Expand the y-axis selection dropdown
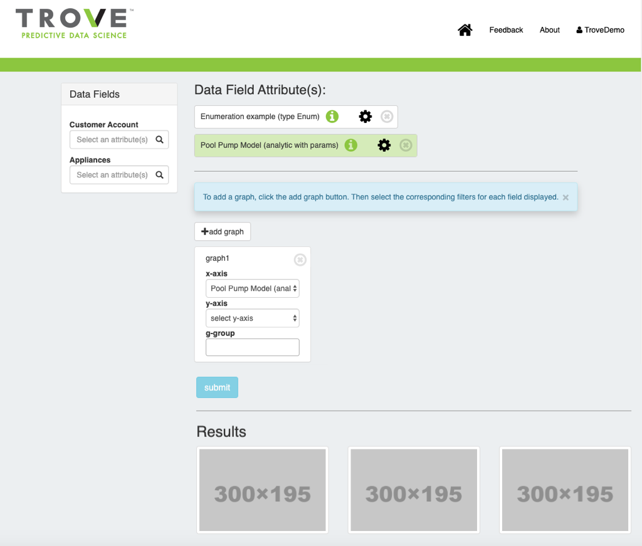This screenshot has width=642, height=546. coord(252,318)
